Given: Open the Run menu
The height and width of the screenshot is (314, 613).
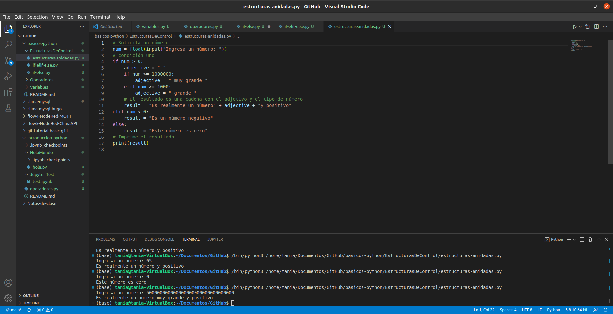Looking at the screenshot, I should (82, 17).
